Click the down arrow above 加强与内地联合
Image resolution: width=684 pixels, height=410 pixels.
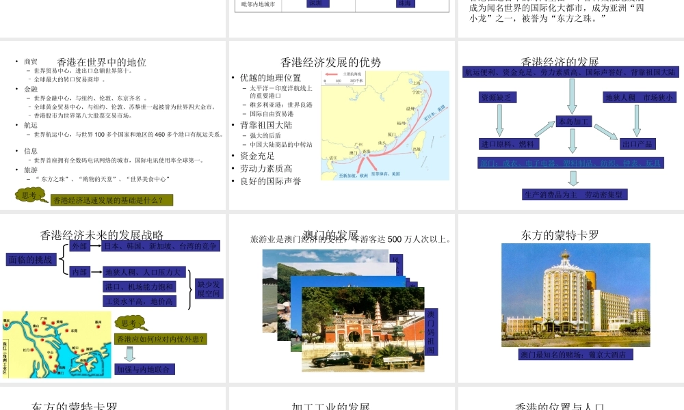(129, 354)
